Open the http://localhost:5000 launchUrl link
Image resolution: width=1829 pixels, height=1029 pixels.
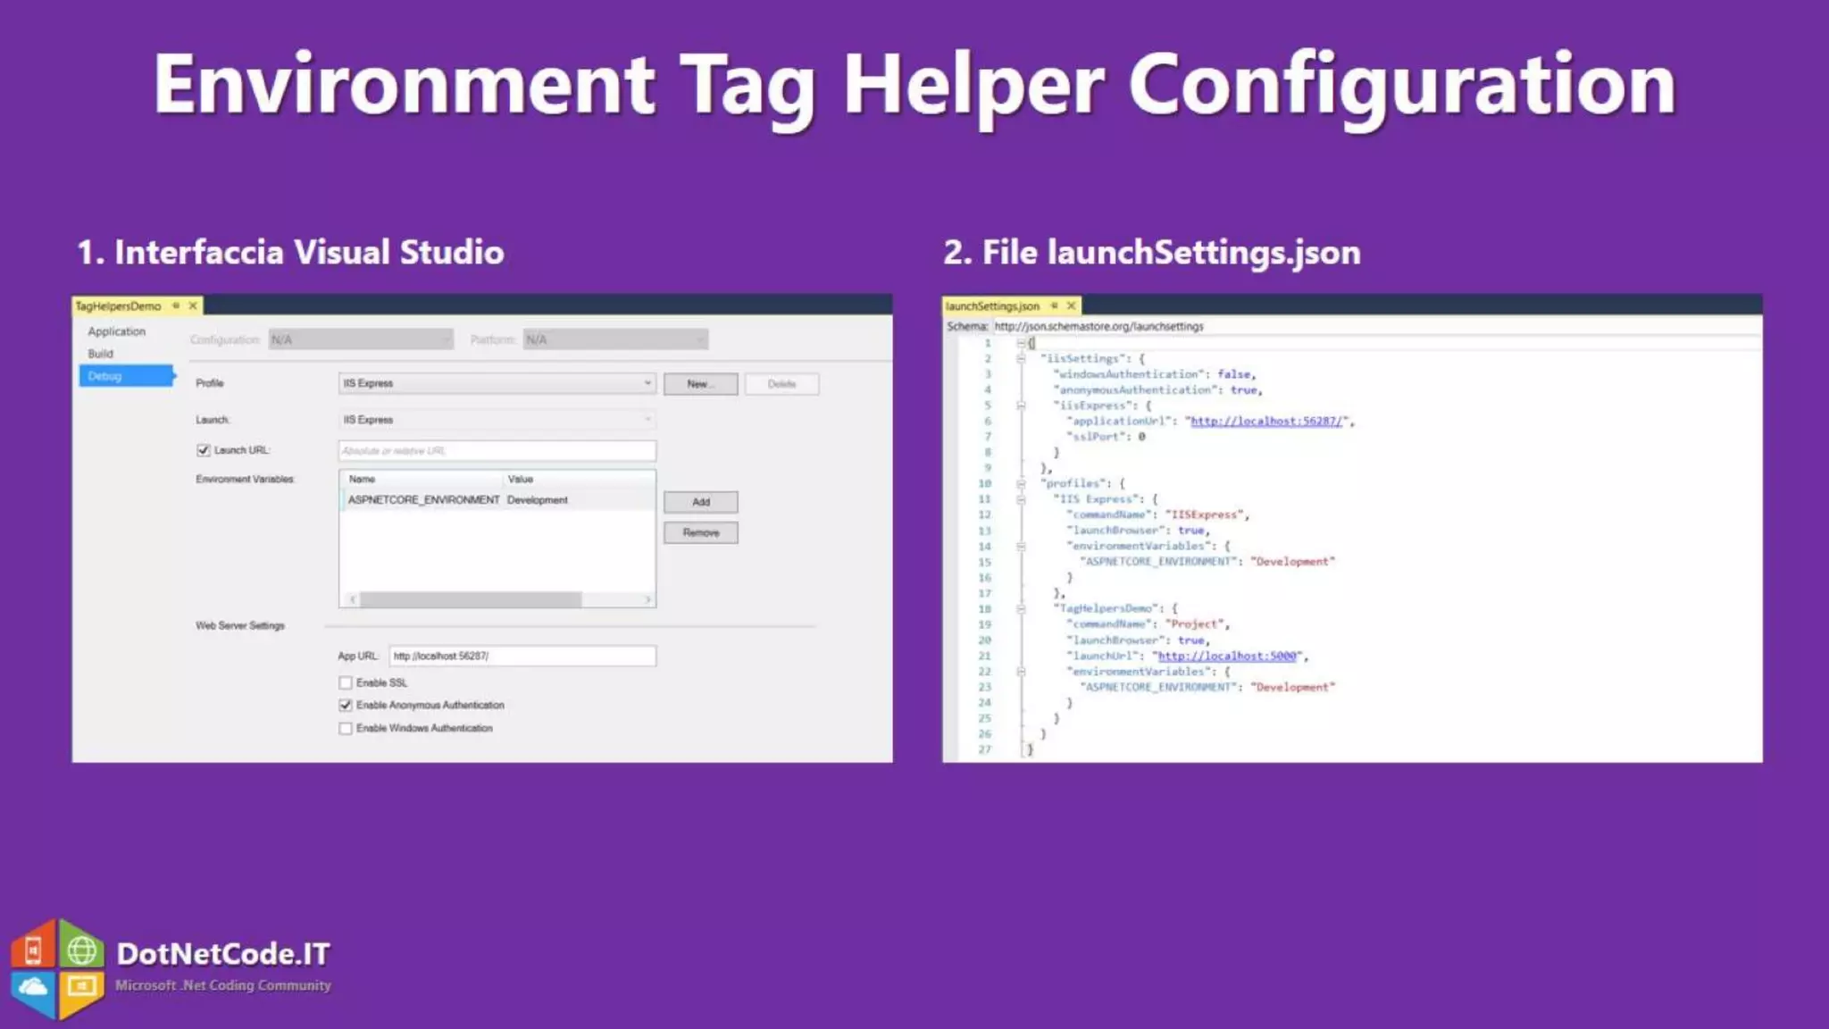click(1226, 656)
